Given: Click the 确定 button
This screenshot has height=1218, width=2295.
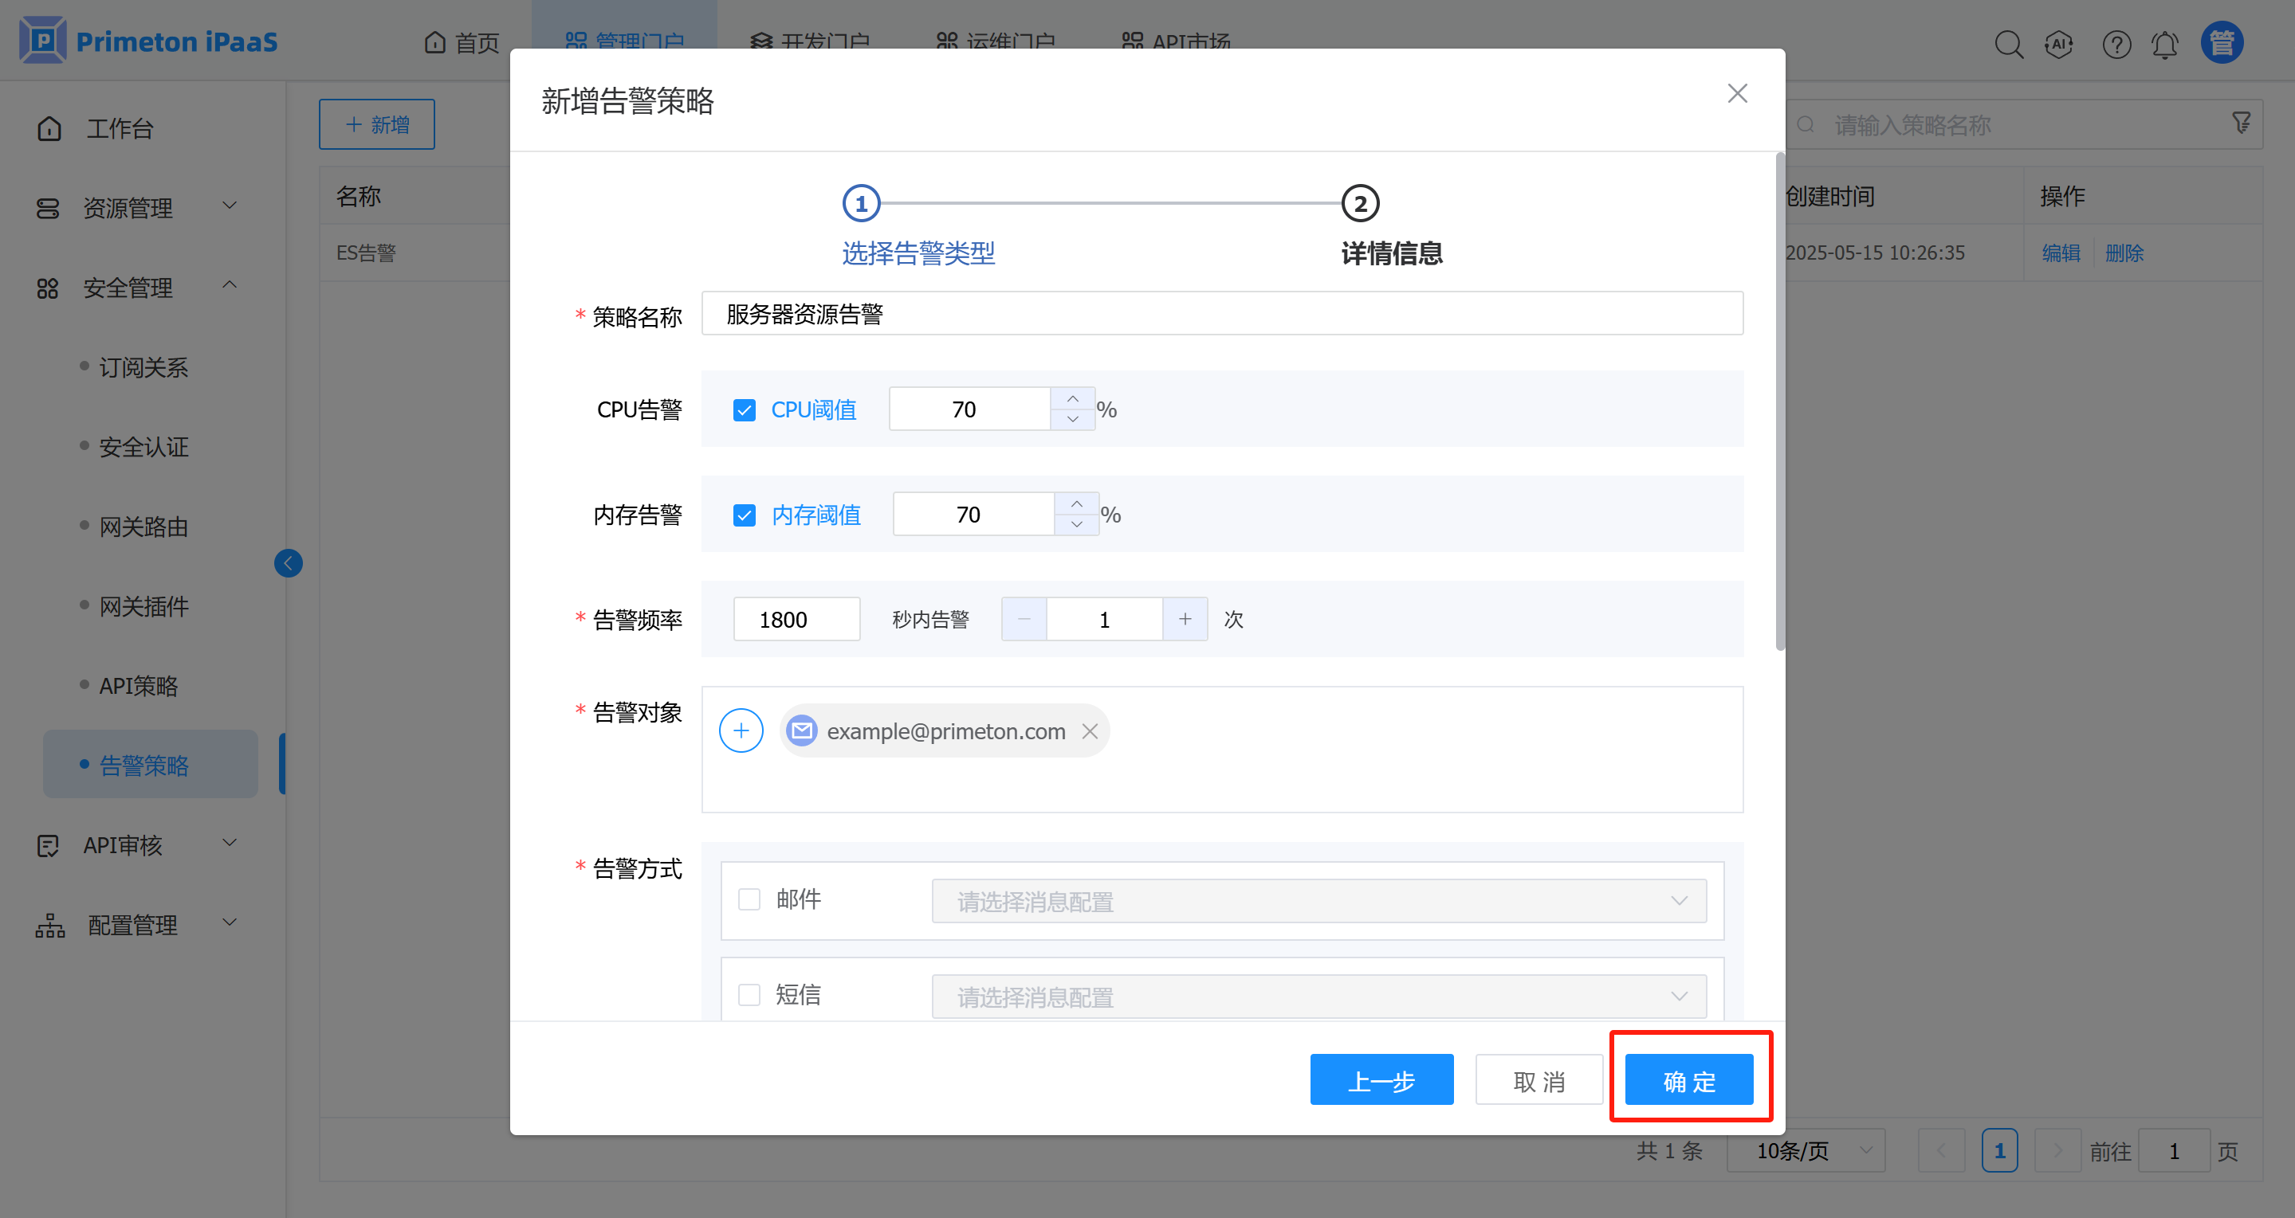Looking at the screenshot, I should tap(1688, 1080).
